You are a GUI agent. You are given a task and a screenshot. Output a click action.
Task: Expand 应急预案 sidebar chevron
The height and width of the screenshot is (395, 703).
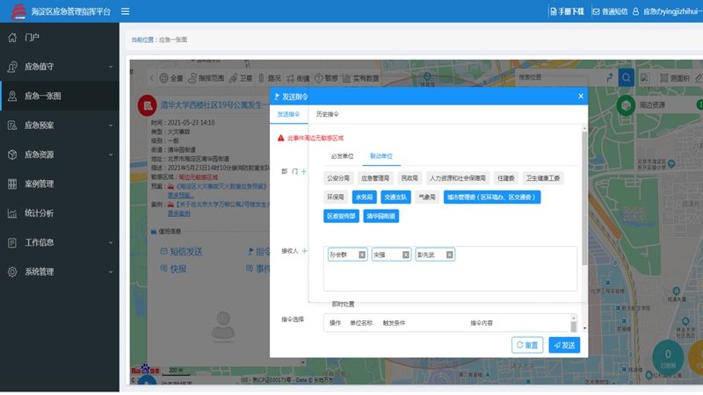pos(111,126)
